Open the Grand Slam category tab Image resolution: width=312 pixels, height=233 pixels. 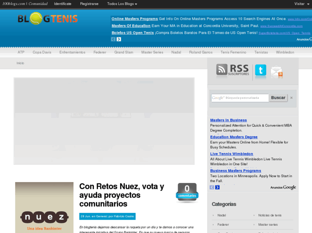coord(124,52)
